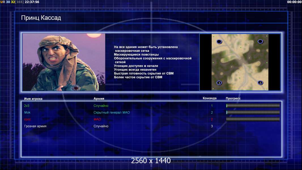This screenshot has width=302, height=170.
Task: Select player name '2v3'
Action: 27,106
